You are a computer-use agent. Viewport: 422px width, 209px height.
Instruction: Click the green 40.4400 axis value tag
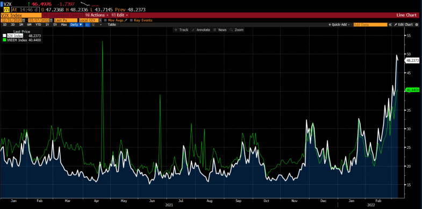click(x=412, y=90)
